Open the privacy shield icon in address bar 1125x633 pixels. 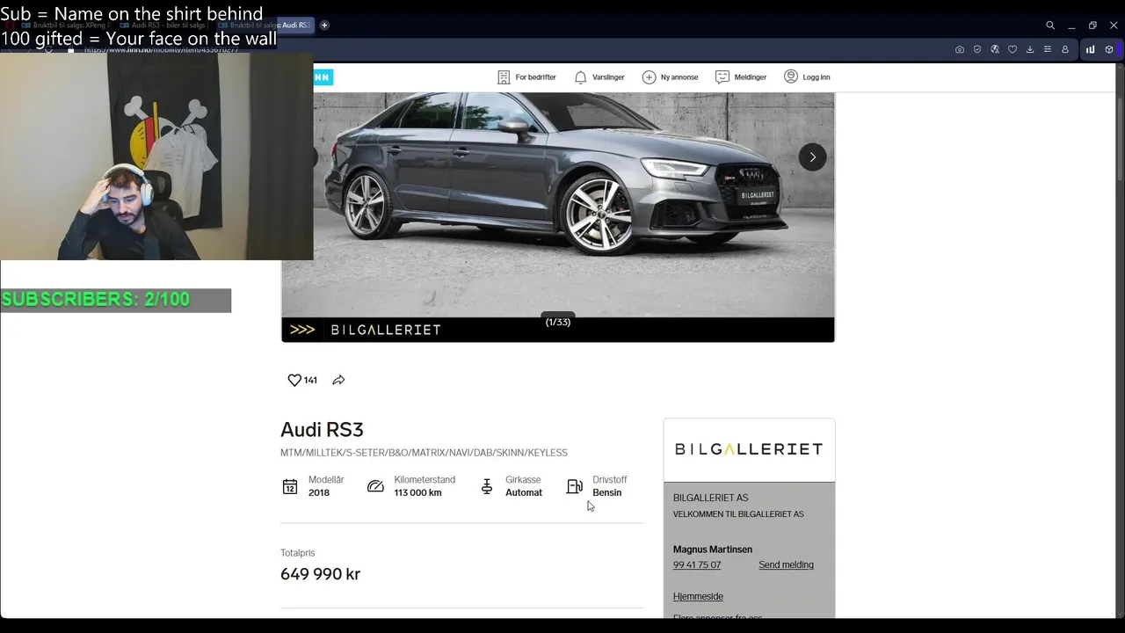[977, 49]
